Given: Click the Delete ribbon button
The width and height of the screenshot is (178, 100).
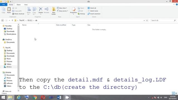Looking at the screenshot, I should click(x=41, y=11).
